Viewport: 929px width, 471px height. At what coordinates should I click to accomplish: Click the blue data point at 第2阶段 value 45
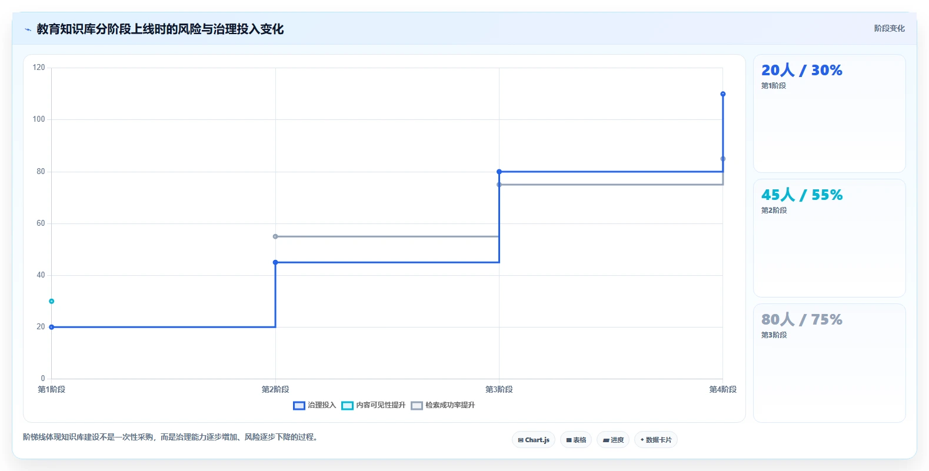275,262
